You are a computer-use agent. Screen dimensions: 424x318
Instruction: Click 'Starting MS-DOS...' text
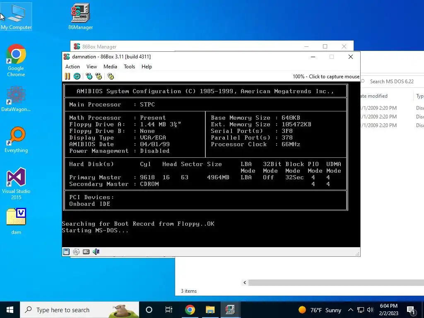95,230
